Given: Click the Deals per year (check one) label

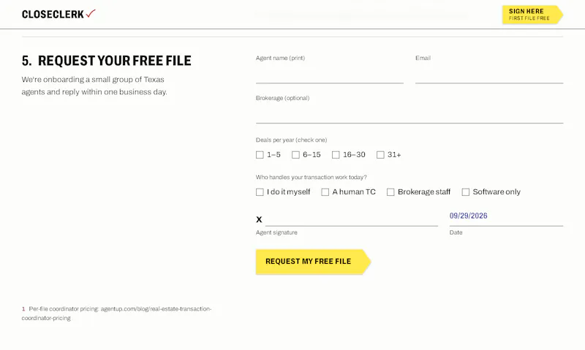Looking at the screenshot, I should pyautogui.click(x=291, y=140).
